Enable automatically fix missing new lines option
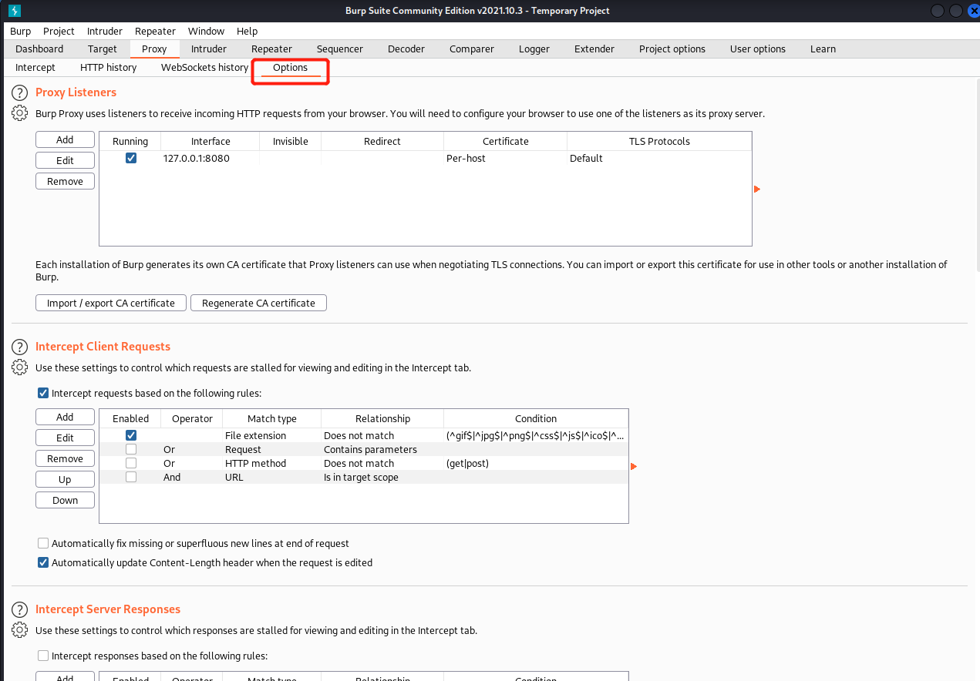Image resolution: width=980 pixels, height=681 pixels. click(43, 543)
